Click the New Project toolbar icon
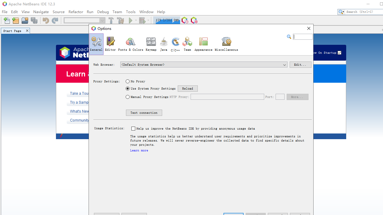Image resolution: width=383 pixels, height=215 pixels. 16,21
